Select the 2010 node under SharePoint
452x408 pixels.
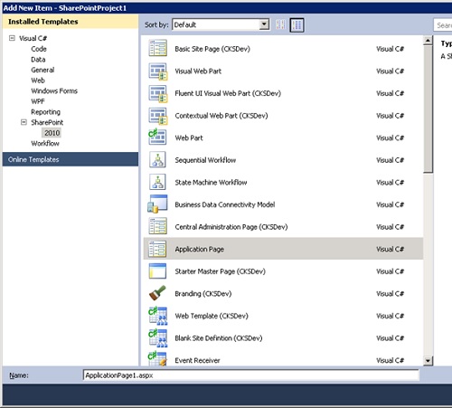pos(52,133)
